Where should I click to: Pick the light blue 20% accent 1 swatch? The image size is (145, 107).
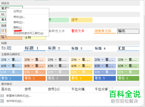(11, 60)
